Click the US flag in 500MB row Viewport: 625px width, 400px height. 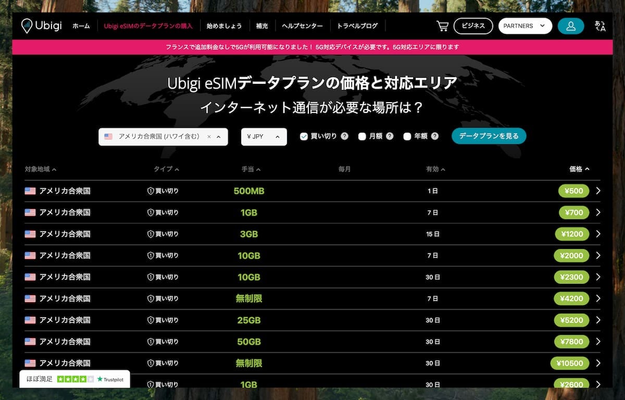(30, 191)
